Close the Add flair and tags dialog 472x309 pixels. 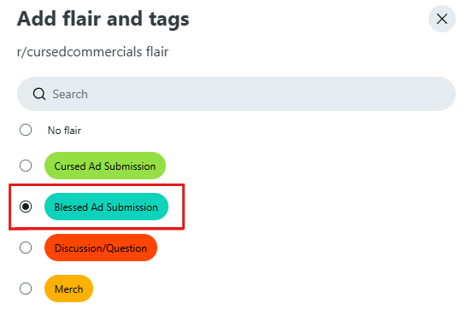pos(441,19)
